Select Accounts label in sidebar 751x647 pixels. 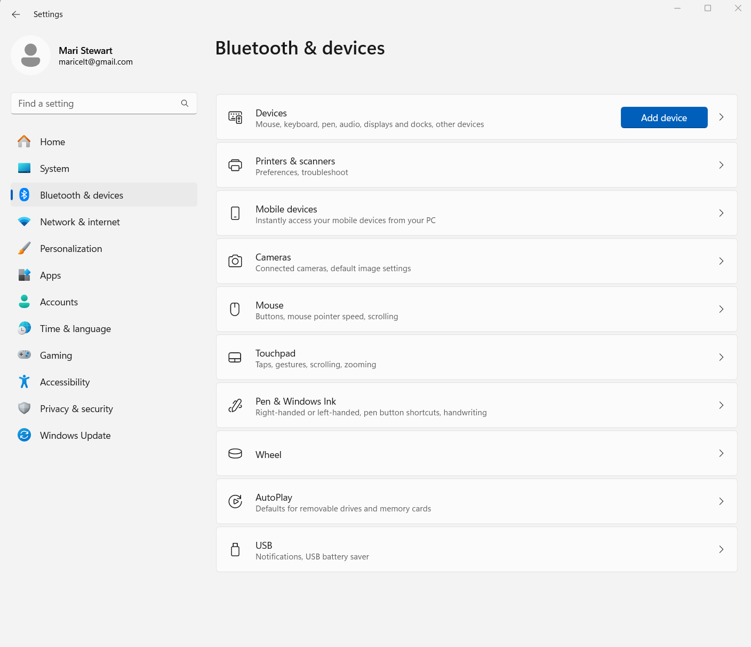(x=59, y=302)
